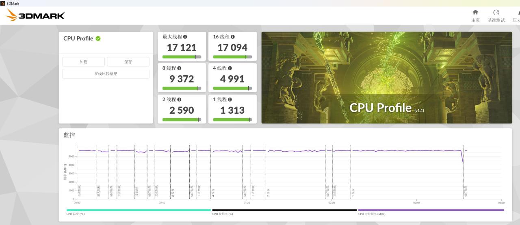Click the progress bar under 4 991

point(232,88)
